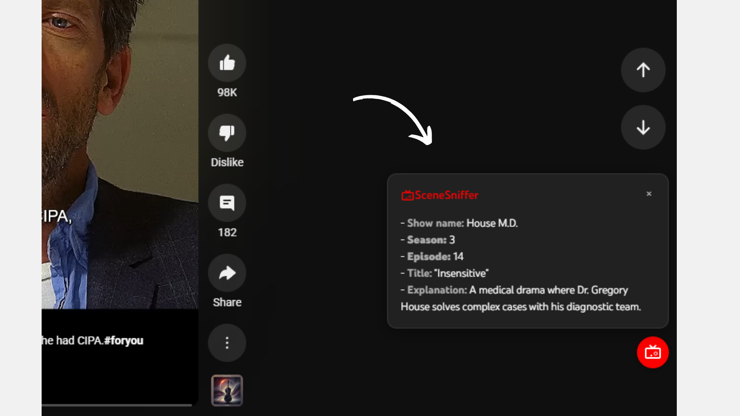
Task: Click the Explanation description text
Action: (x=521, y=298)
